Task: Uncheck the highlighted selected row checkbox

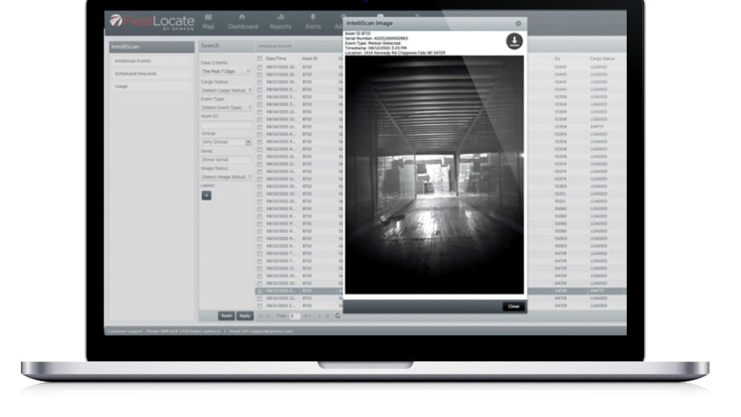Action: pyautogui.click(x=260, y=291)
